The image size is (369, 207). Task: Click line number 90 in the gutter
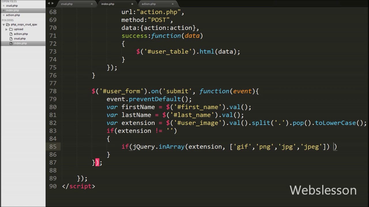[53, 186]
